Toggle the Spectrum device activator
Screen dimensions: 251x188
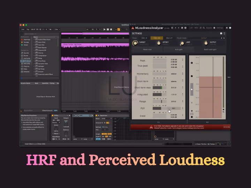[96, 116]
